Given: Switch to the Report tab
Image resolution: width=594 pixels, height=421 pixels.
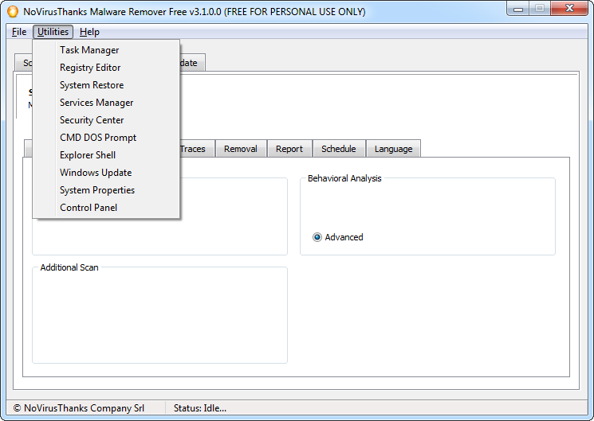Looking at the screenshot, I should coord(289,149).
